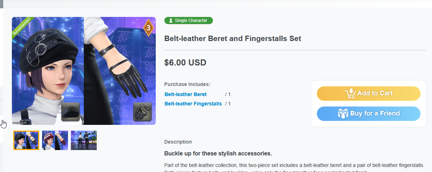The image size is (432, 172).
Task: Add the set to your cart
Action: coord(368,94)
